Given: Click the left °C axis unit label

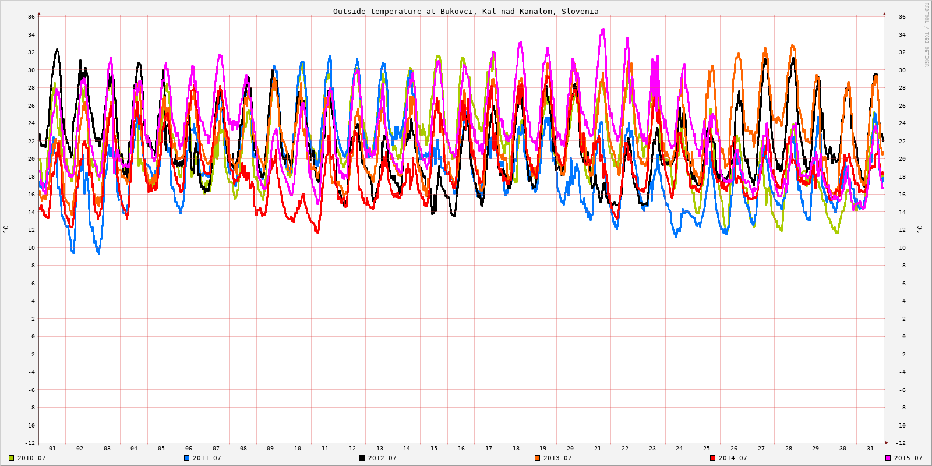Looking at the screenshot, I should (x=6, y=229).
